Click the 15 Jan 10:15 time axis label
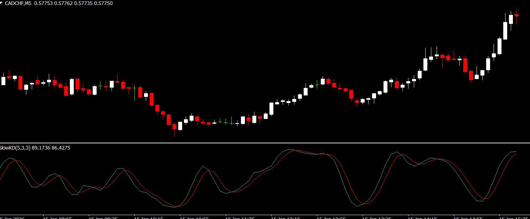 148,217
